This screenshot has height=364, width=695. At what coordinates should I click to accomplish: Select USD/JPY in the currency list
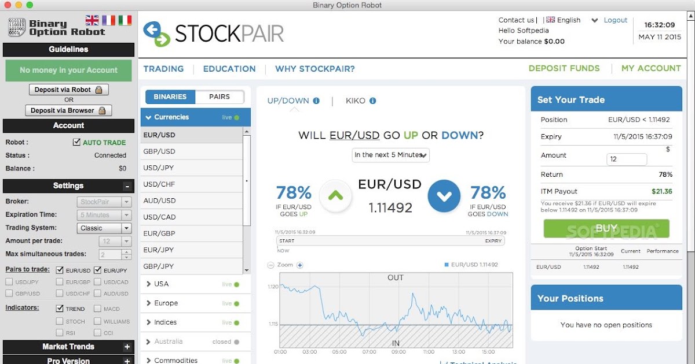tap(192, 168)
